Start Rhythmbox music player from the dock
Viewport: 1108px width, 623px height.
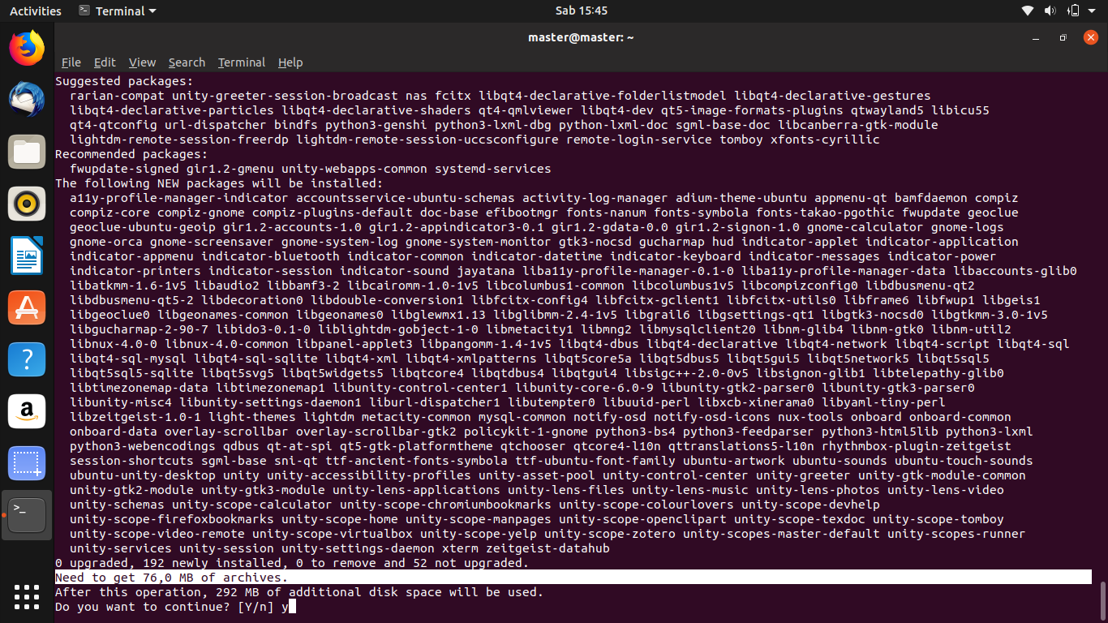click(x=26, y=204)
